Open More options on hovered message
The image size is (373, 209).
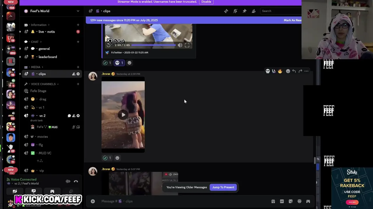coord(306,71)
